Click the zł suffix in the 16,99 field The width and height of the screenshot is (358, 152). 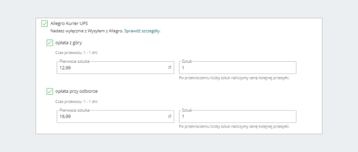pyautogui.click(x=169, y=116)
